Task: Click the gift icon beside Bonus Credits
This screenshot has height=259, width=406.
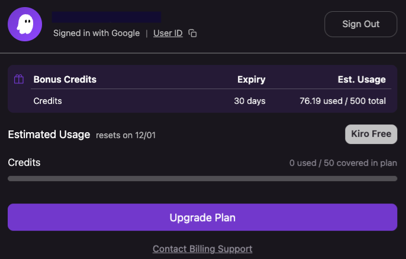Action: coord(19,79)
